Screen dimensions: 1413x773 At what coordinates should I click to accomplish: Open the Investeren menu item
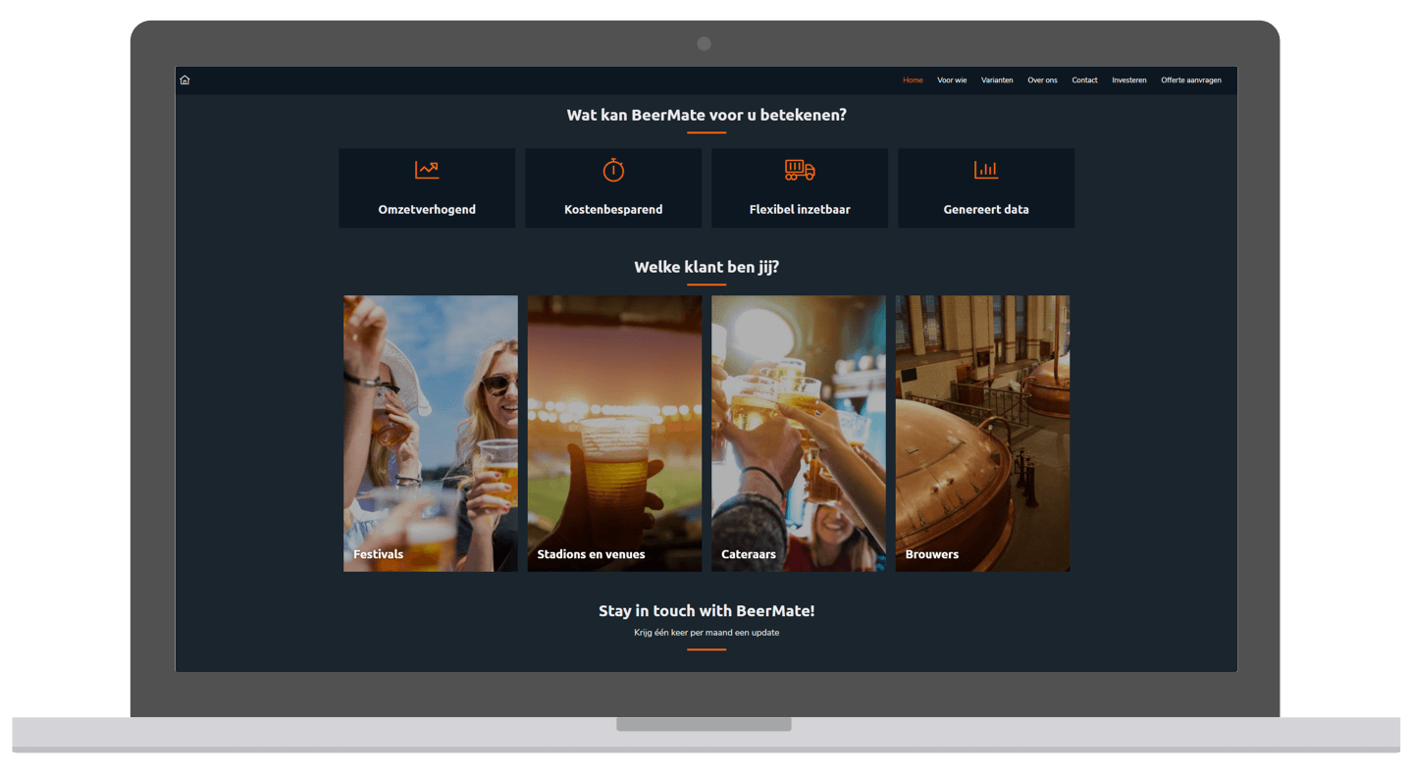(1129, 80)
